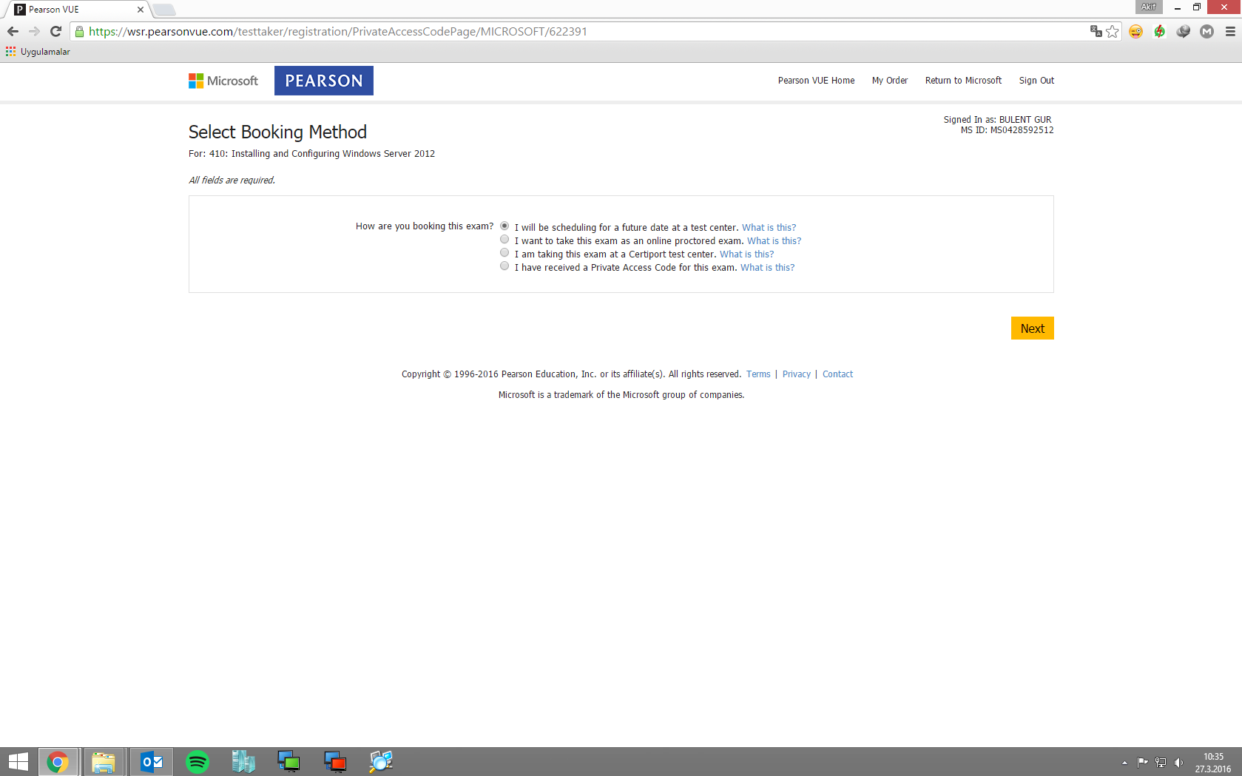
Task: Click the MS ID MS0428592512 text
Action: pyautogui.click(x=1008, y=130)
